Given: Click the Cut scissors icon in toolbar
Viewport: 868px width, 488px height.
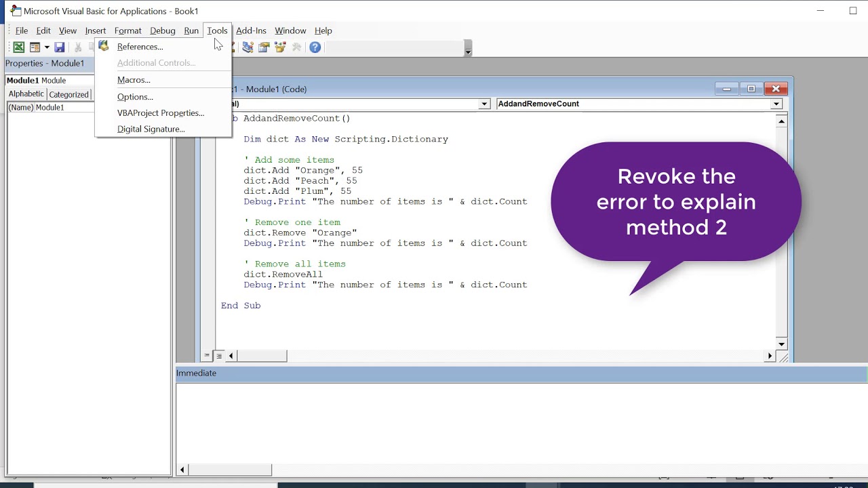Looking at the screenshot, I should click(x=78, y=47).
